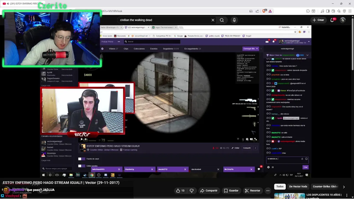Show next category chips with arrow

[x=344, y=187]
